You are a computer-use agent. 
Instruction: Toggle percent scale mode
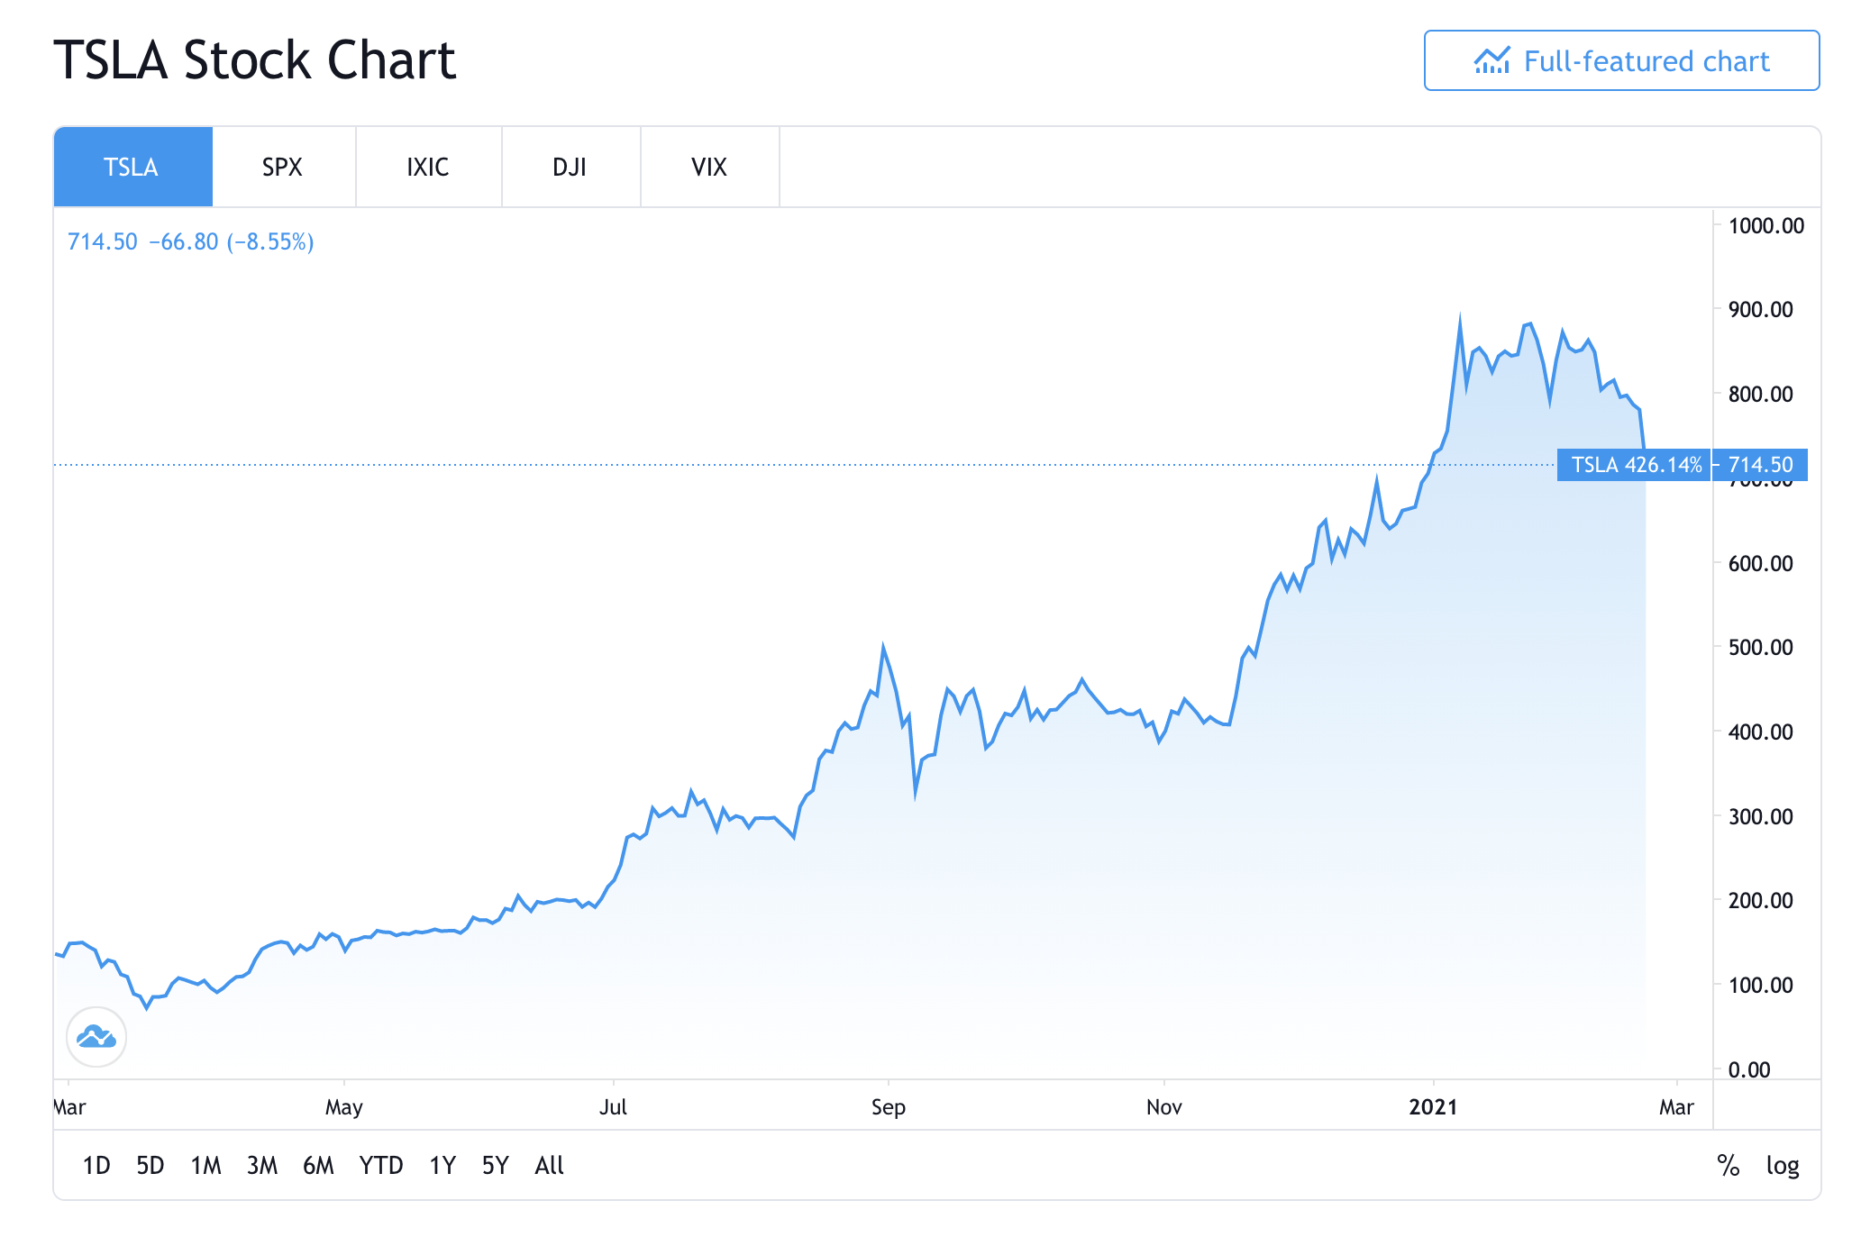tap(1728, 1166)
